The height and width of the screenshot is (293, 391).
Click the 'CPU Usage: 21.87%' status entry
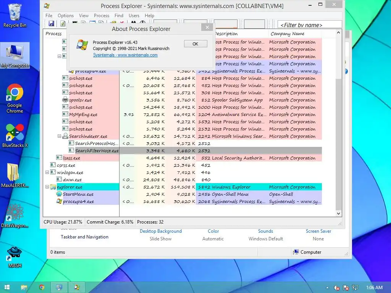pyautogui.click(x=63, y=222)
